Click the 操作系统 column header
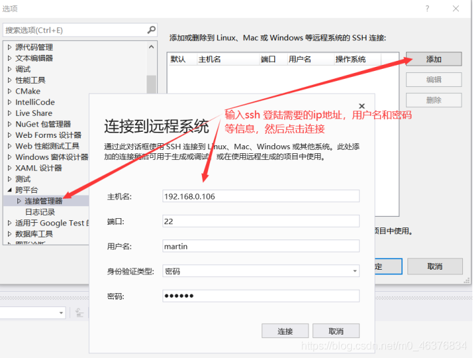Viewport: 473px width, 358px height. [x=357, y=59]
